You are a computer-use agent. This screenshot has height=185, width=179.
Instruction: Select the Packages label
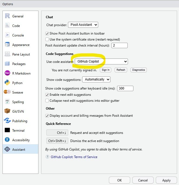19,64
